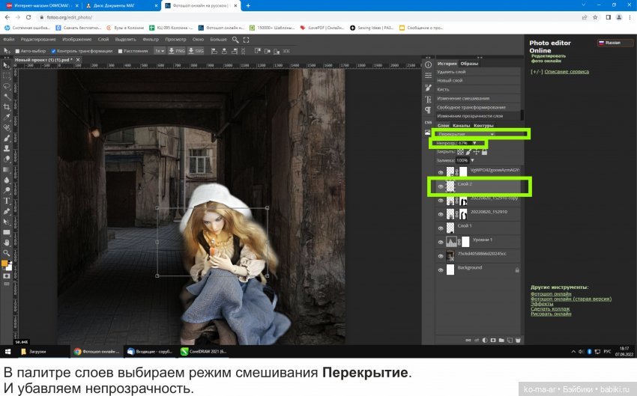
Task: Open the Properties sliders panel icon
Action: point(428,76)
